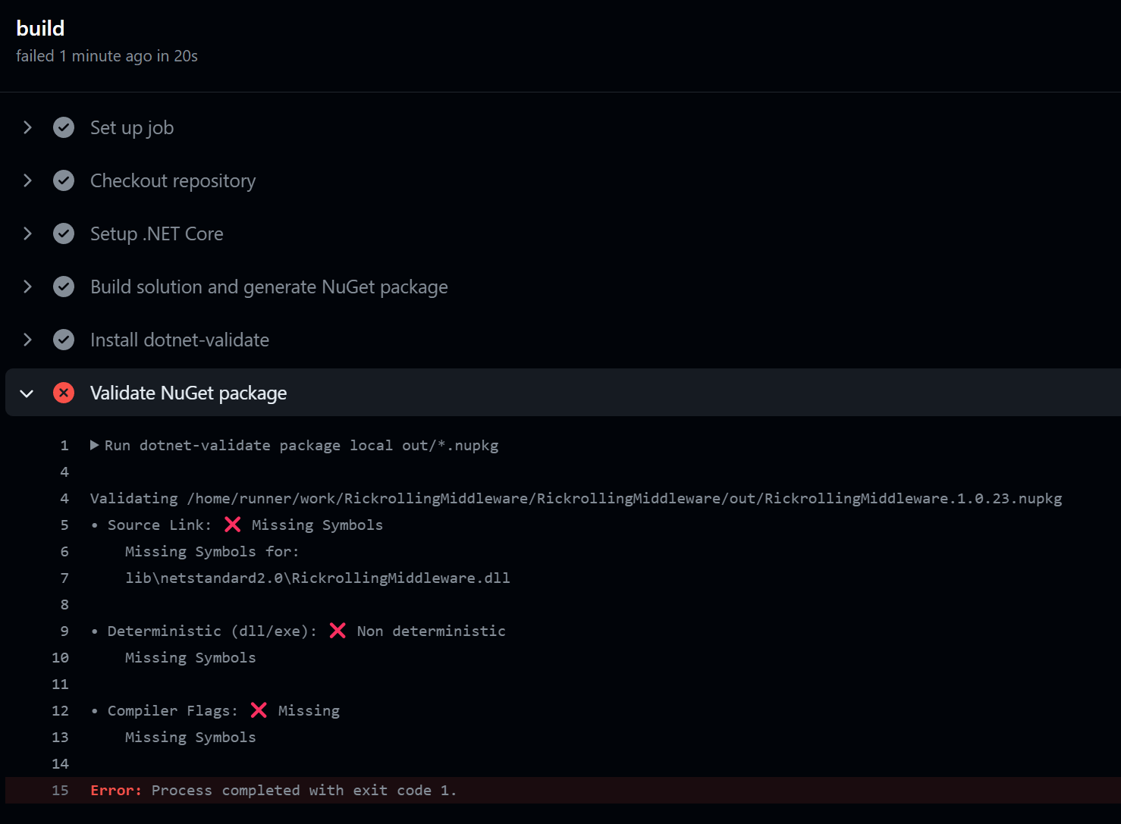Click the success icon for Build solution step
This screenshot has width=1121, height=824.
[x=64, y=287]
